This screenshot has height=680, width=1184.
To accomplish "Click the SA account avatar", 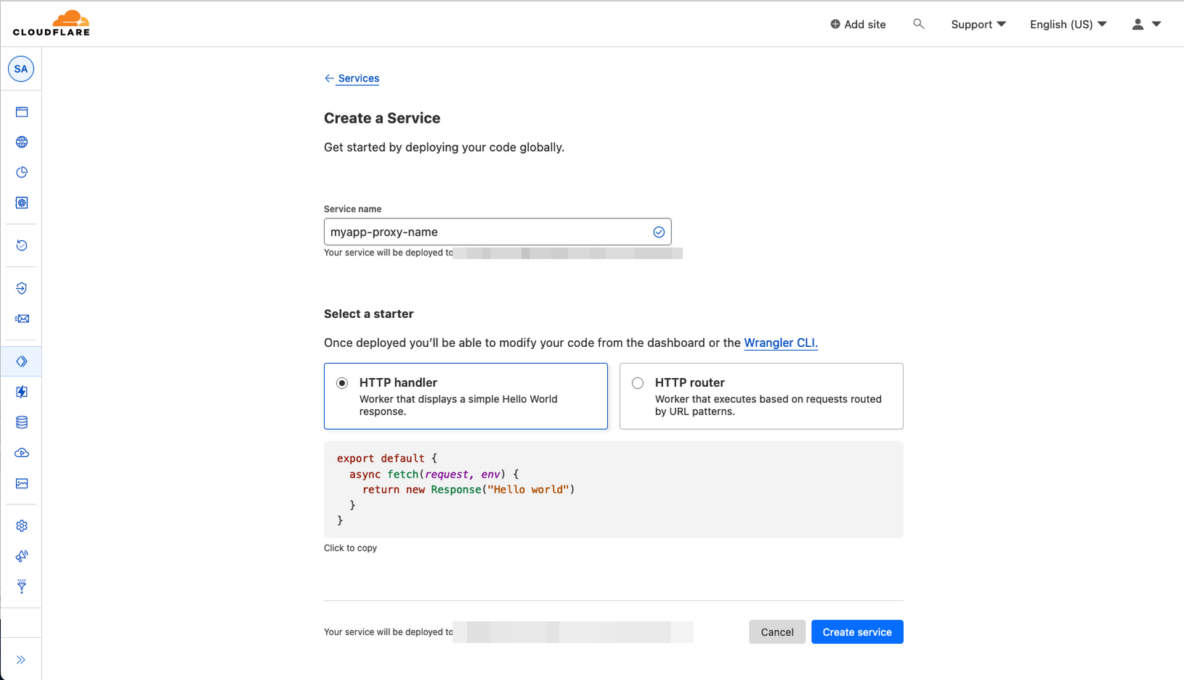I will click(x=21, y=68).
